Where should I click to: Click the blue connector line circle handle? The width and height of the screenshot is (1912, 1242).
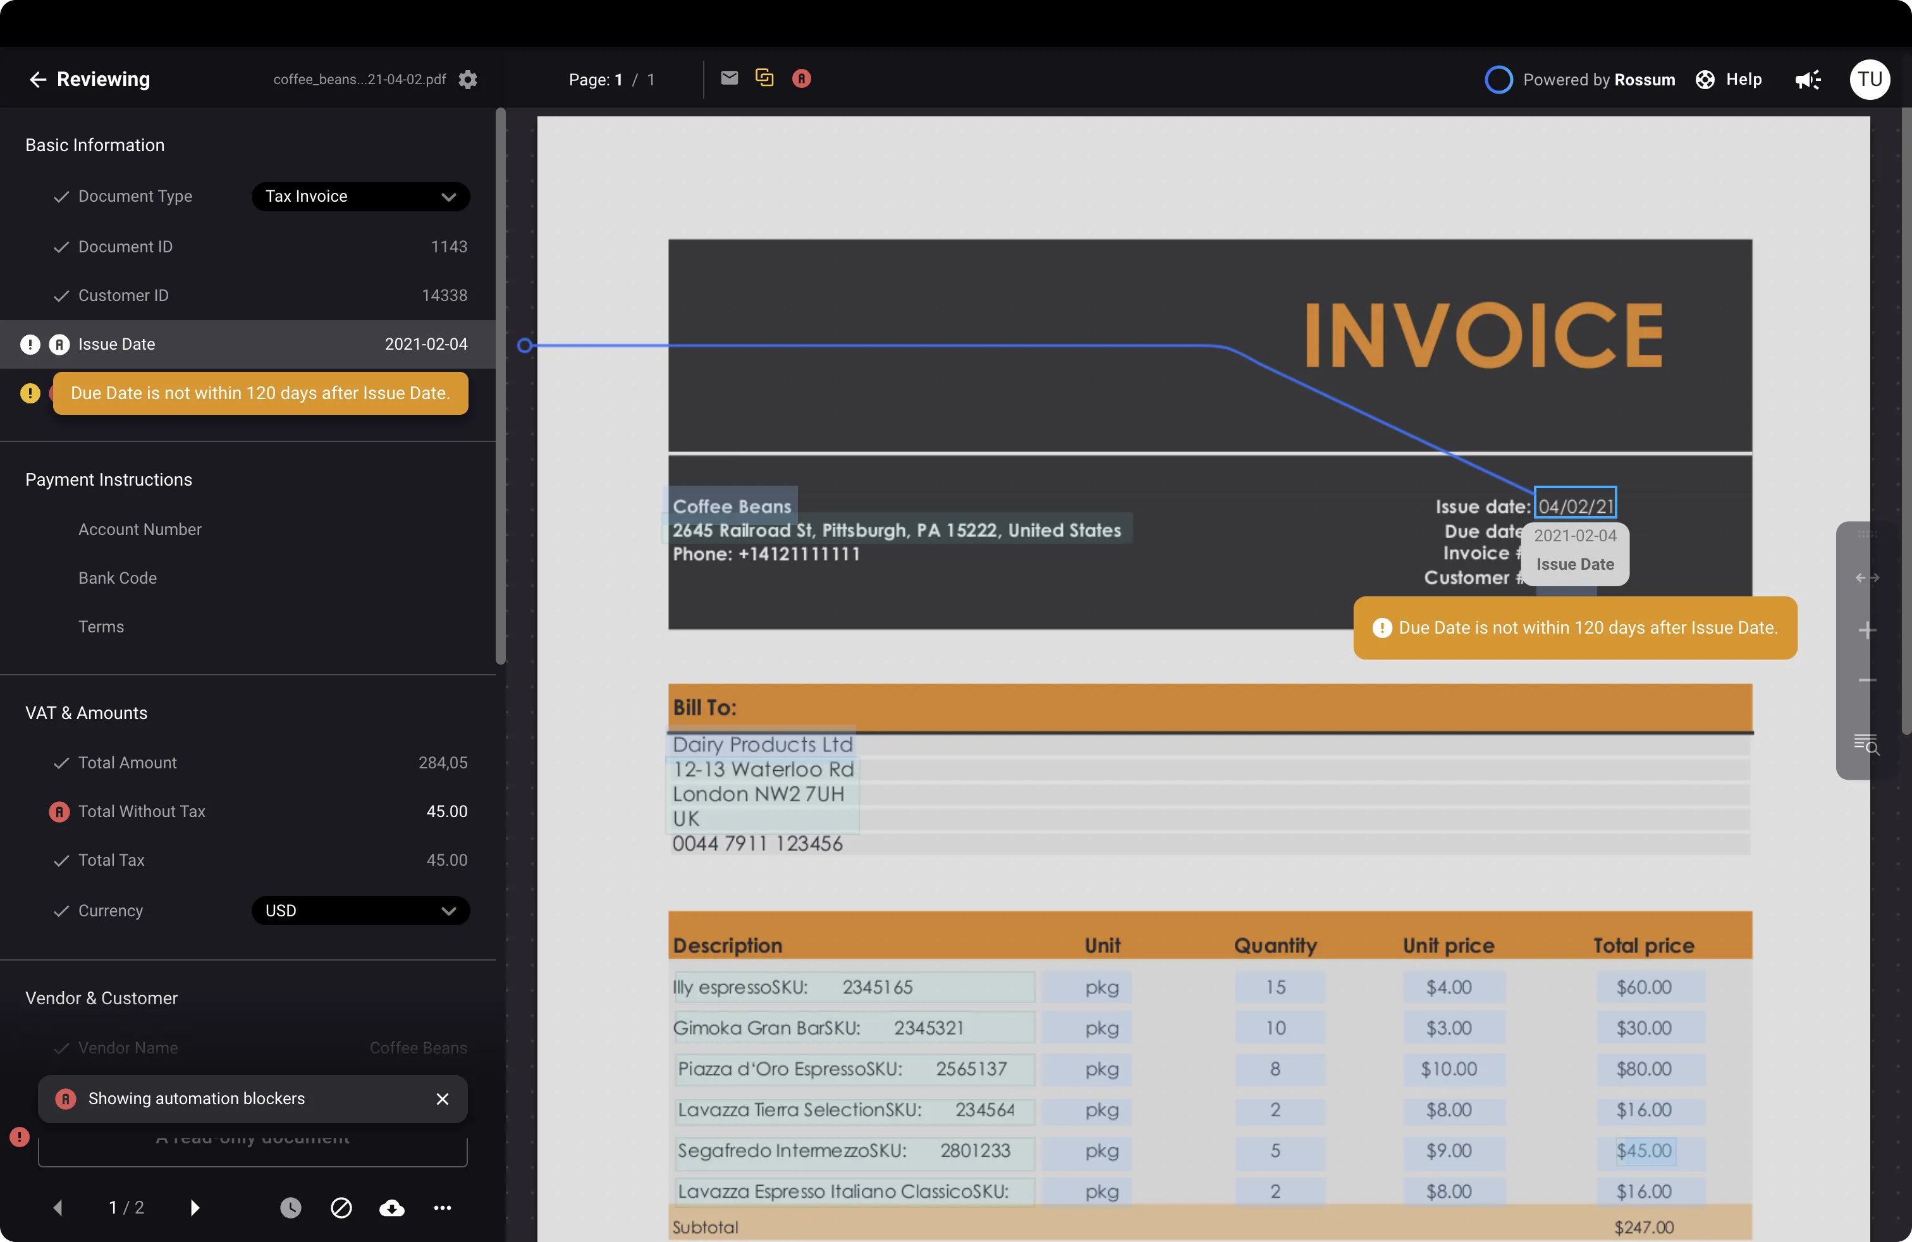click(525, 345)
